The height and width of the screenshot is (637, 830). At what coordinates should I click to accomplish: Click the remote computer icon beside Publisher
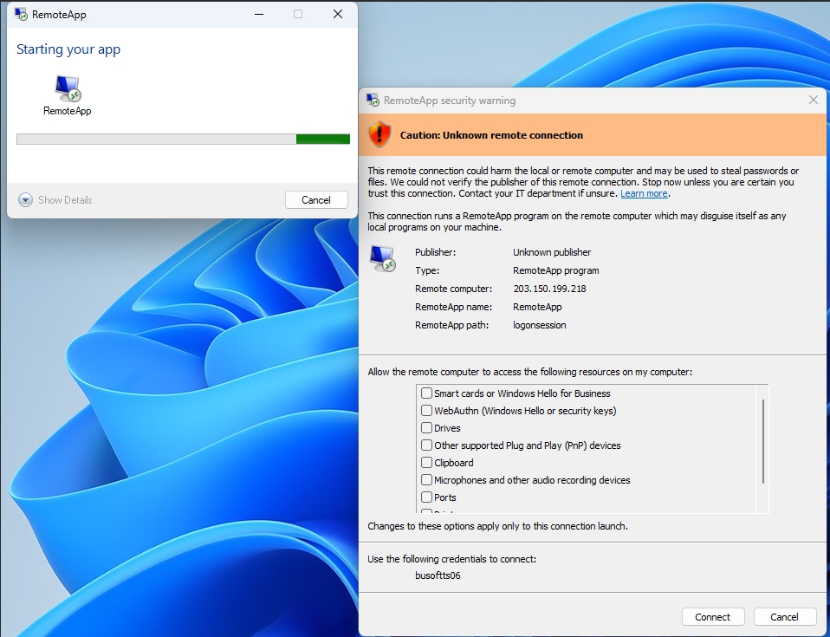pos(382,258)
